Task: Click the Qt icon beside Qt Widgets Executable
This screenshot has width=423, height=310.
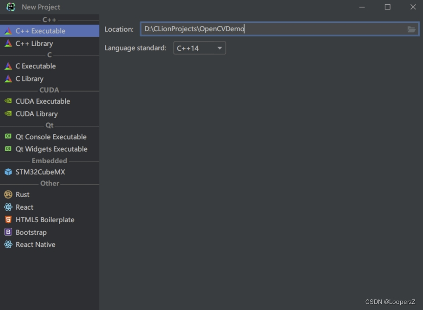Action: click(x=8, y=149)
